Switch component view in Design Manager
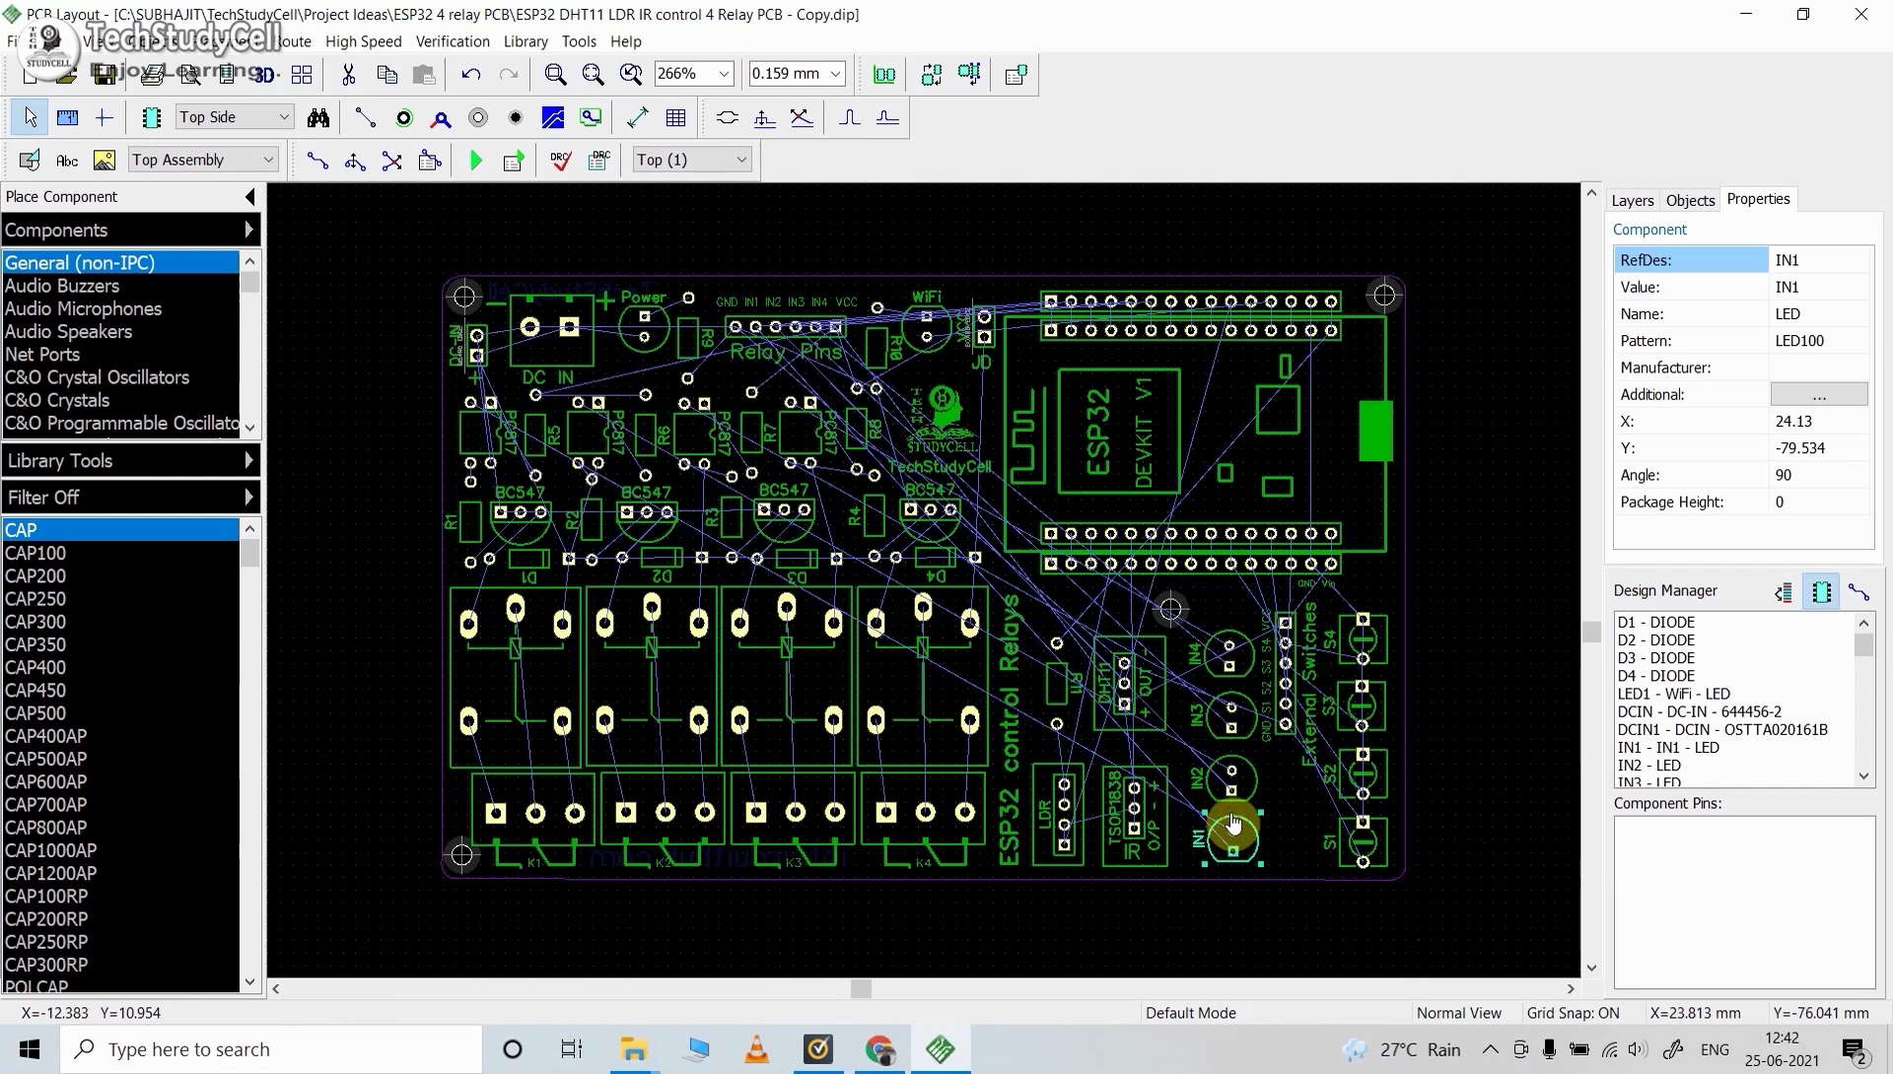 1821,592
